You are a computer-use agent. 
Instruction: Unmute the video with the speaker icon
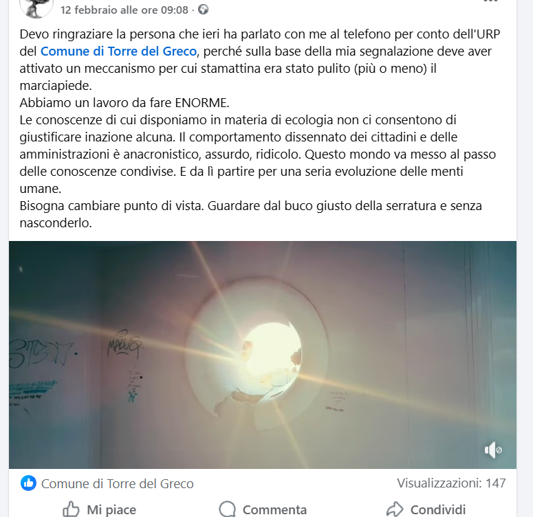[x=493, y=450]
